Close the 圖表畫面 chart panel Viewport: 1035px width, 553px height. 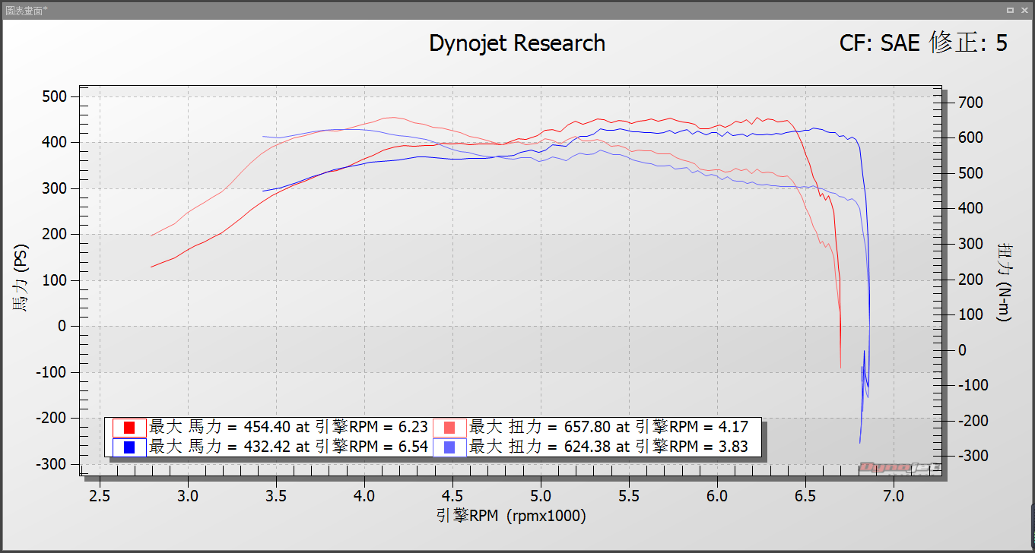(x=1024, y=10)
